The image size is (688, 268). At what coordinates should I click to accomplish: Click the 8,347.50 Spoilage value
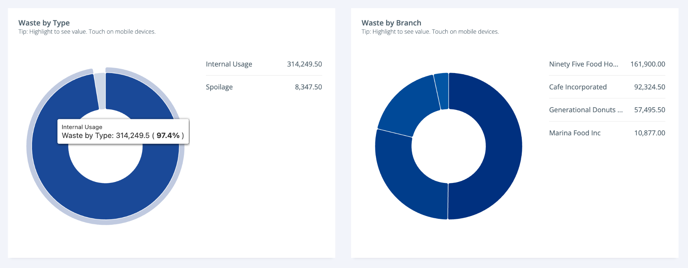(x=308, y=87)
